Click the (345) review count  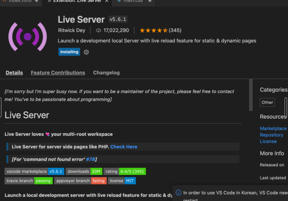pos(175,30)
